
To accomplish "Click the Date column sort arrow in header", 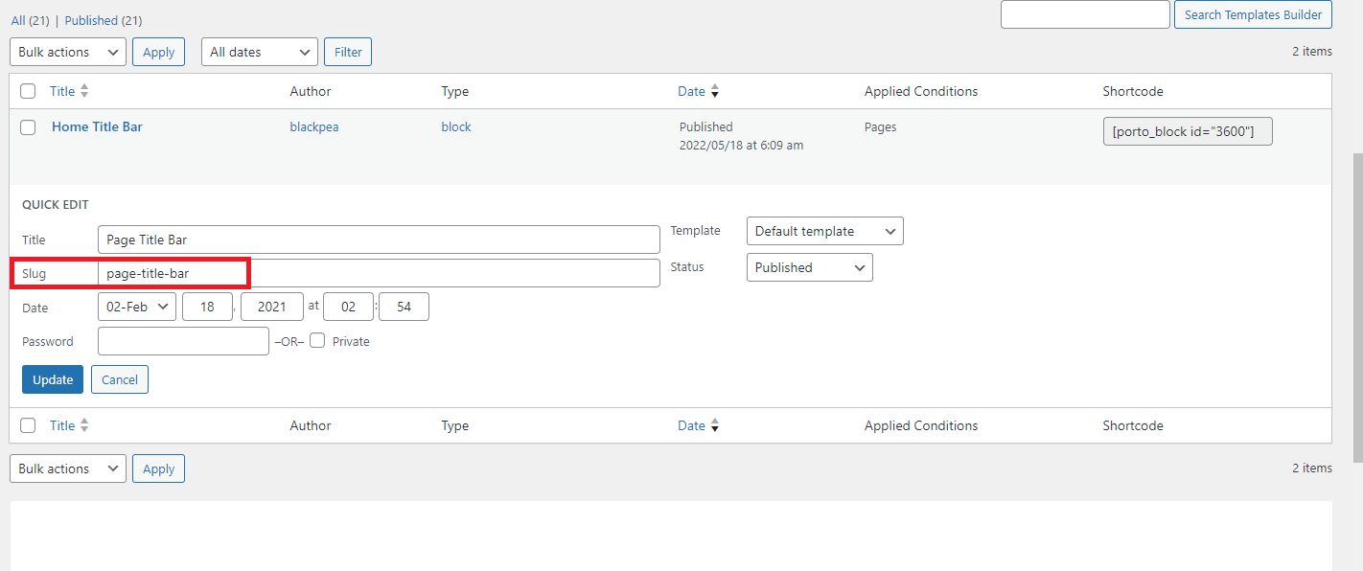I will coord(715,92).
